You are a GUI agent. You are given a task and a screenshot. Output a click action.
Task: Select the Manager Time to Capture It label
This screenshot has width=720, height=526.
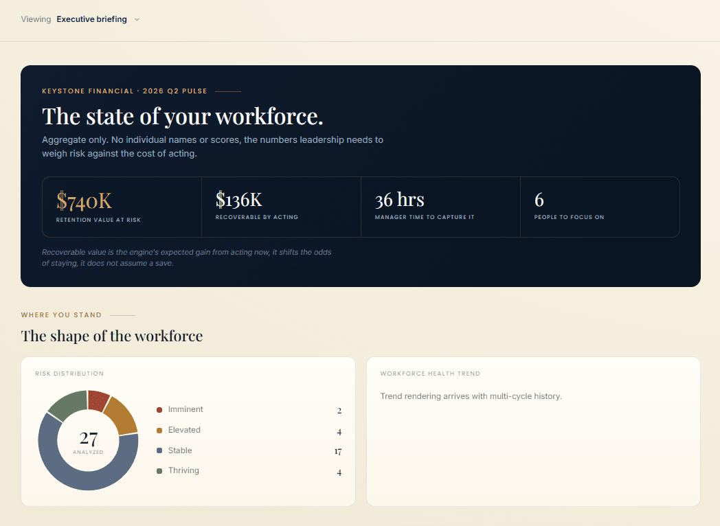(425, 217)
